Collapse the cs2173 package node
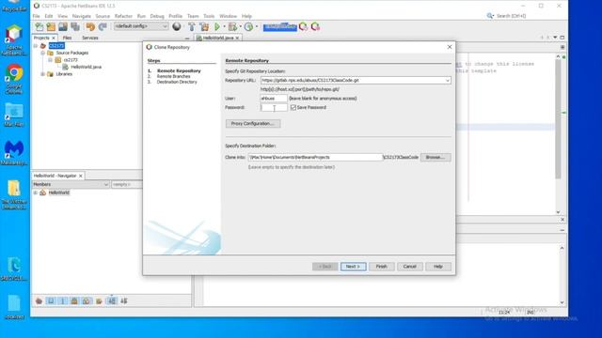The width and height of the screenshot is (602, 338). click(50, 60)
